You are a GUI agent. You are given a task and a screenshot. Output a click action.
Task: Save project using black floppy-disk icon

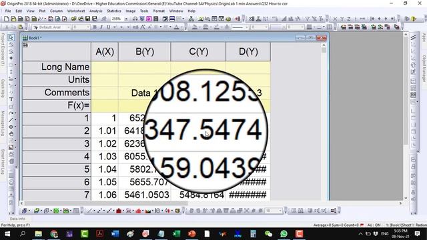coord(87,19)
